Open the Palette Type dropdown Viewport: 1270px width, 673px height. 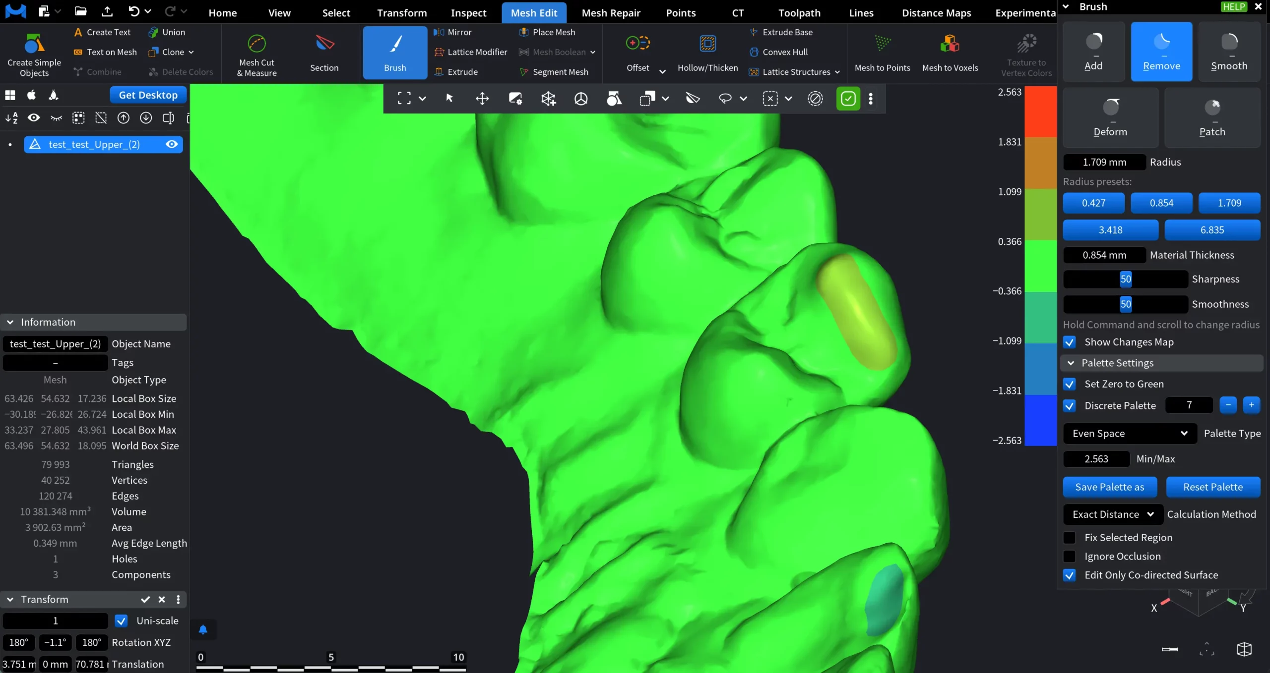1130,433
